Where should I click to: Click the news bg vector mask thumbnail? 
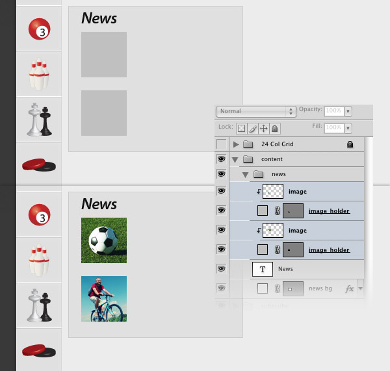coord(293,288)
